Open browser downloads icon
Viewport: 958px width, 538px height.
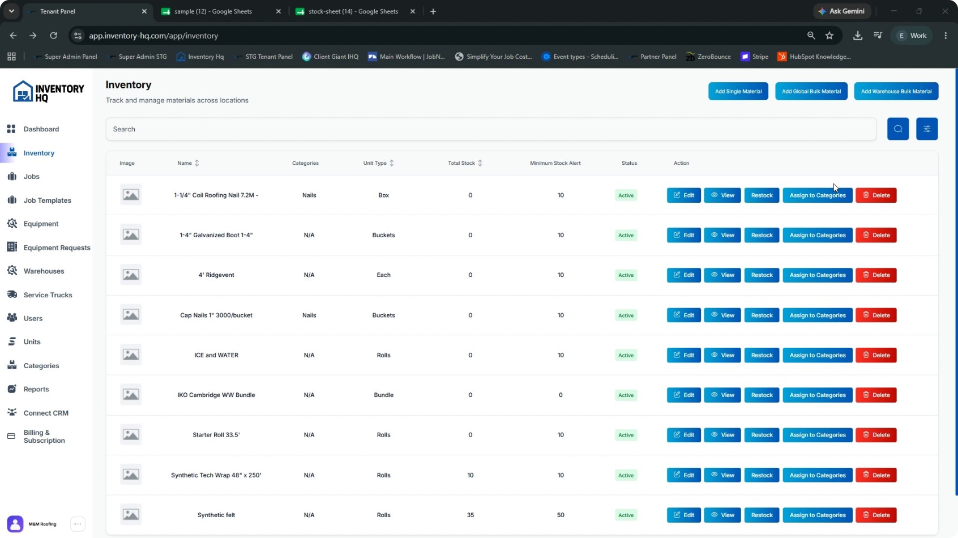pos(858,35)
